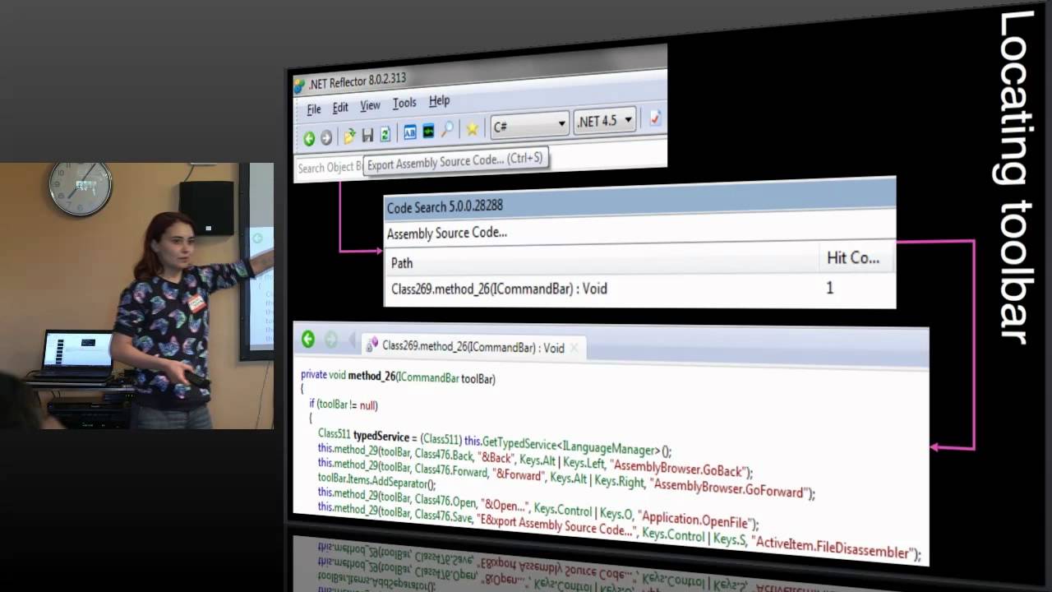Click the .NET Reflector application logo icon

[299, 86]
